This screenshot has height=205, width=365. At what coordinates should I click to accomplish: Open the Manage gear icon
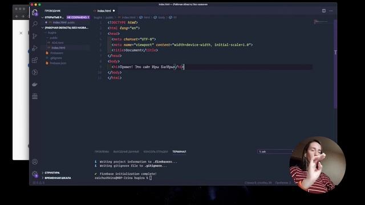(x=35, y=174)
